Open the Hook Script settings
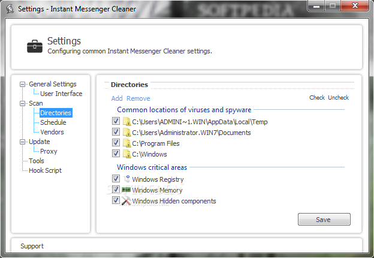 point(46,170)
